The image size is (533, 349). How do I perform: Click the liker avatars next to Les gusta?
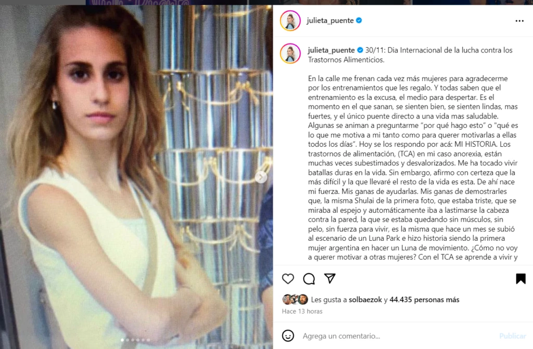click(x=295, y=300)
